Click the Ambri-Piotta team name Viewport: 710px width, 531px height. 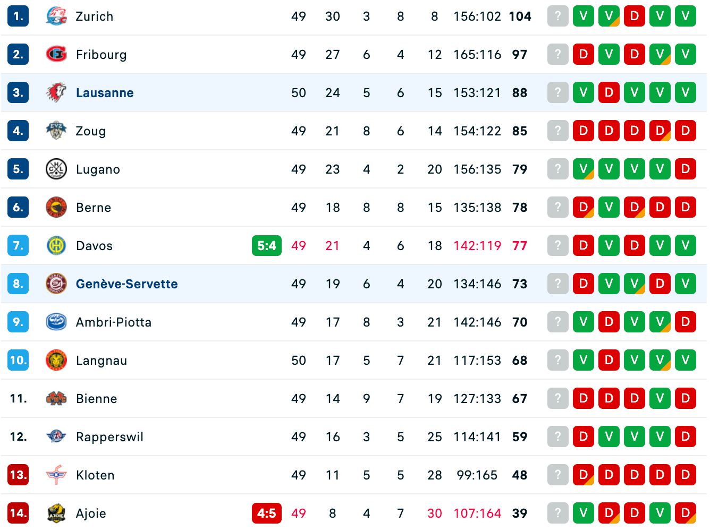(x=114, y=322)
